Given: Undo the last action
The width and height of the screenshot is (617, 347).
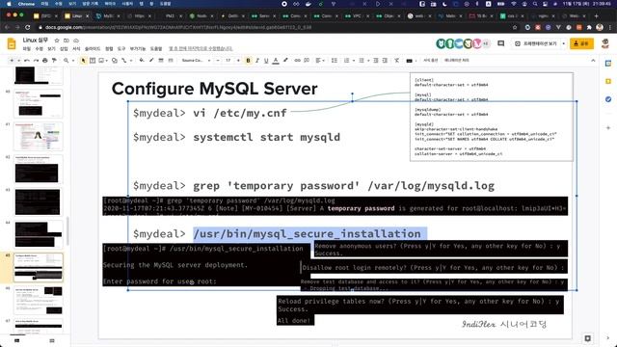Looking at the screenshot, I should [x=27, y=61].
